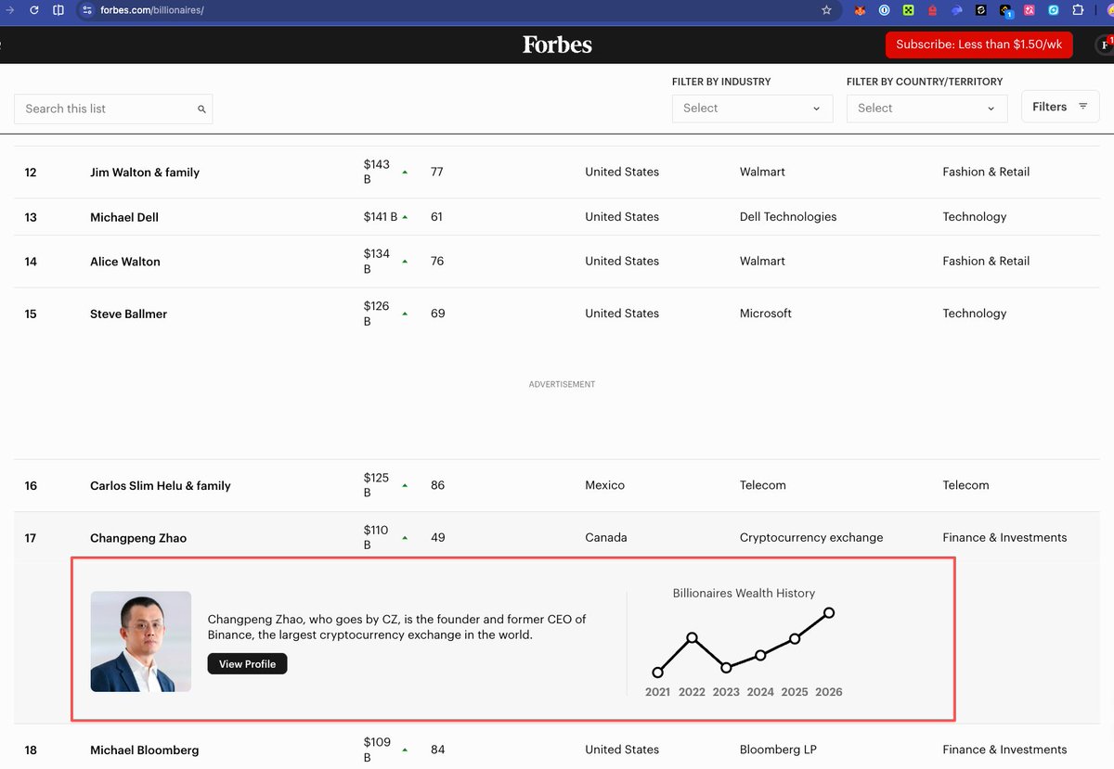Expand the Carlos Slim Helu & family row
Screen dimensions: 1114x769
pyautogui.click(x=160, y=486)
